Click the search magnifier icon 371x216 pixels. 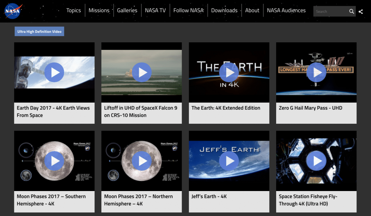[x=352, y=11]
